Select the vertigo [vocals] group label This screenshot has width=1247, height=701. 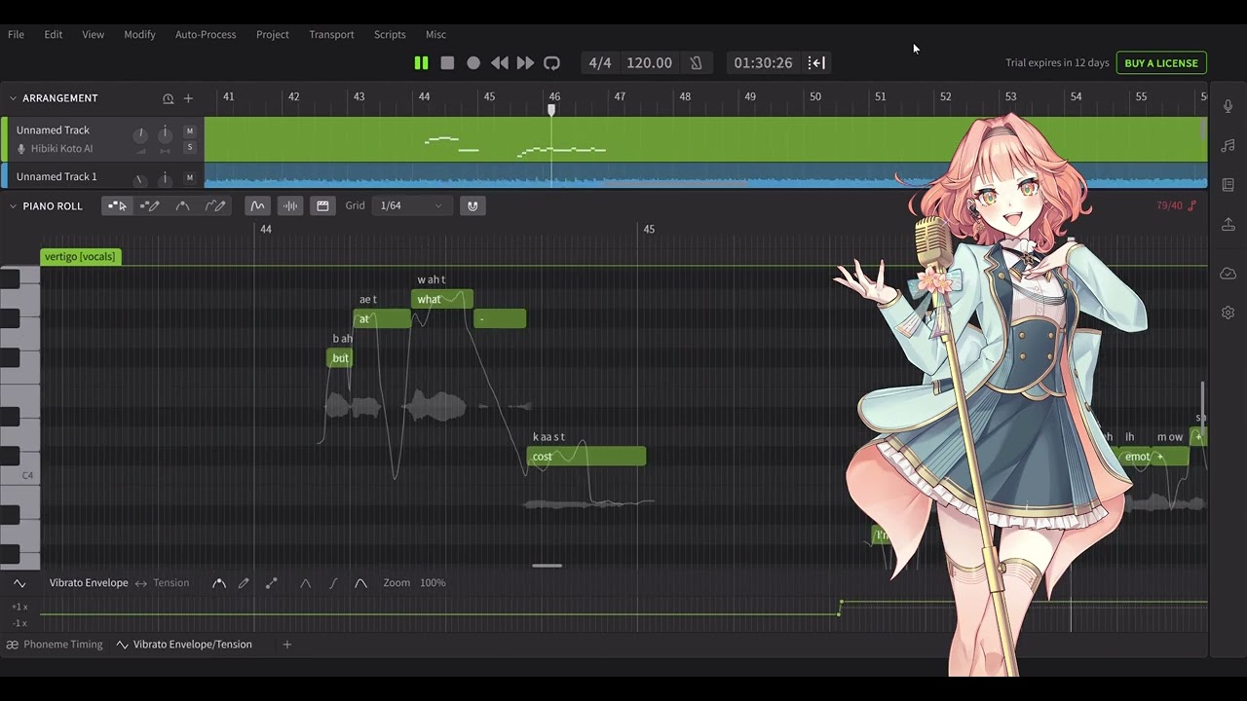coord(80,257)
